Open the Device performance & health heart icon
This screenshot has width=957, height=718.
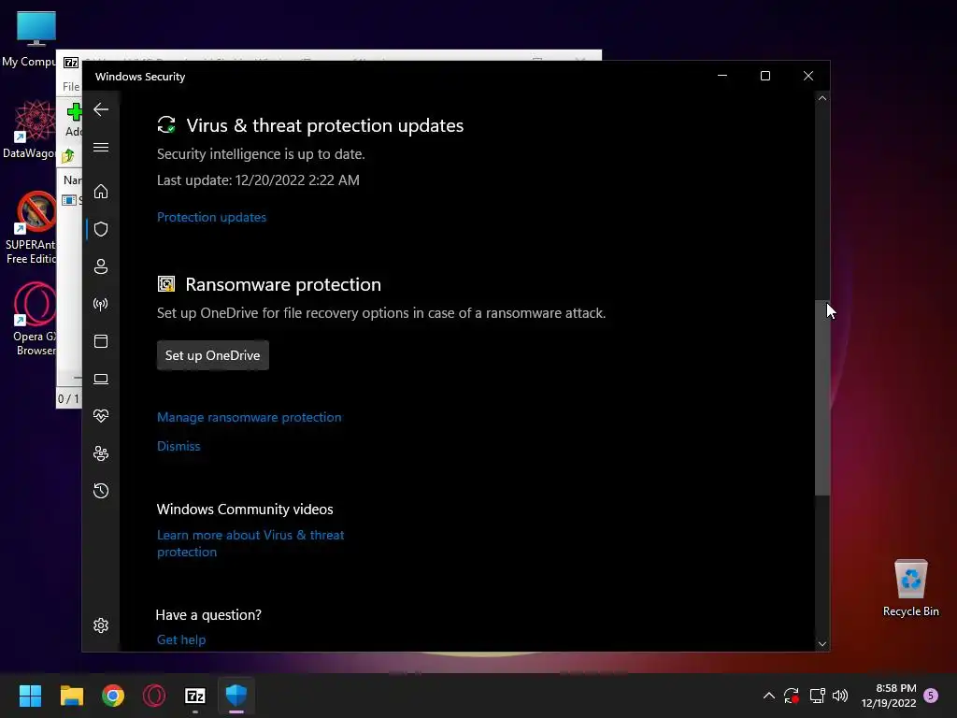pos(101,416)
